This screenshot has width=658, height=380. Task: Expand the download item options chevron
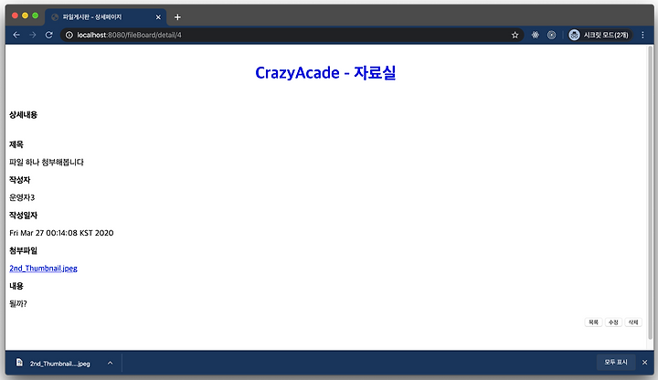110,364
